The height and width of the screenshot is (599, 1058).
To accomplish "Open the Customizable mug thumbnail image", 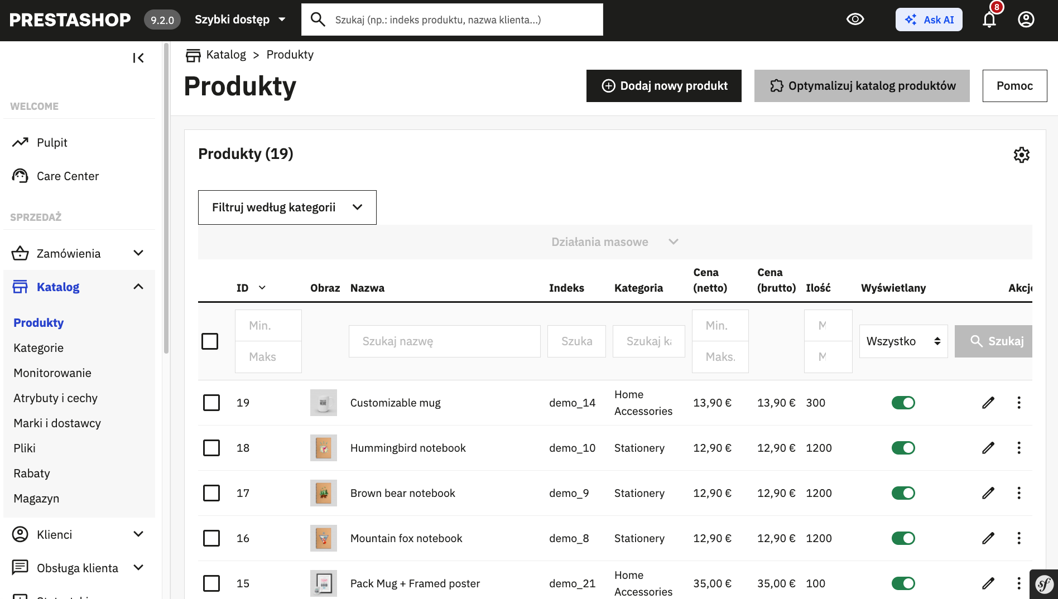I will click(x=324, y=403).
